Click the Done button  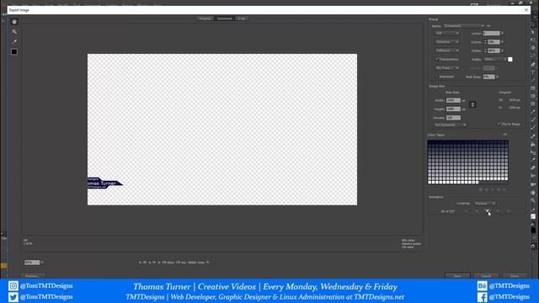(x=515, y=276)
